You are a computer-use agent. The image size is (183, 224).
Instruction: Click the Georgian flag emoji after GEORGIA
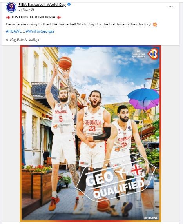59,17
